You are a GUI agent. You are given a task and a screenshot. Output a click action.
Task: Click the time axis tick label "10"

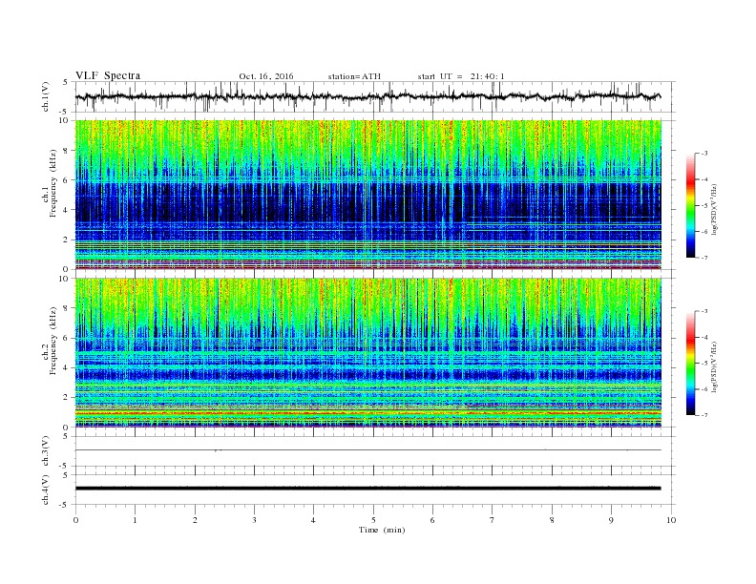tap(671, 520)
